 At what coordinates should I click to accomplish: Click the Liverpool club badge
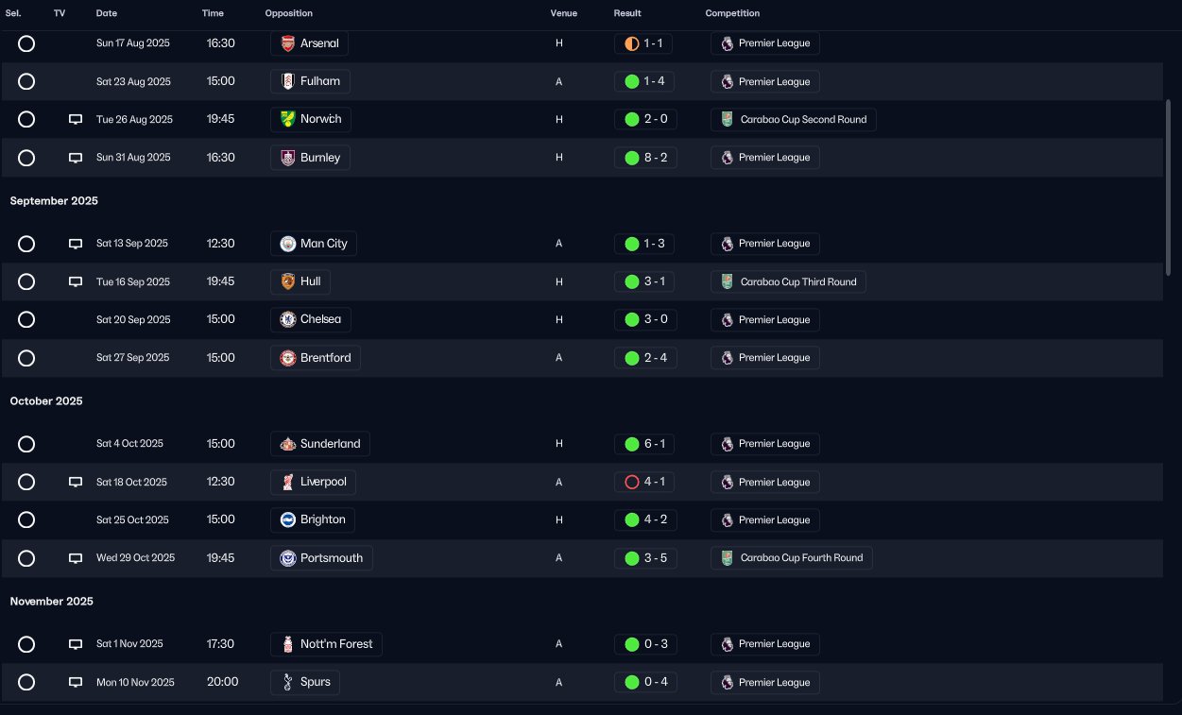coord(288,483)
